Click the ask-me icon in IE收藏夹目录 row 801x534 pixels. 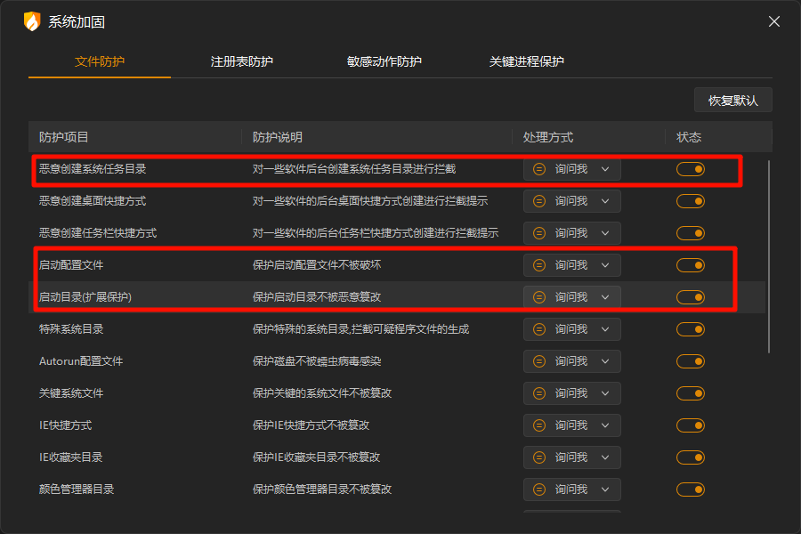point(539,457)
